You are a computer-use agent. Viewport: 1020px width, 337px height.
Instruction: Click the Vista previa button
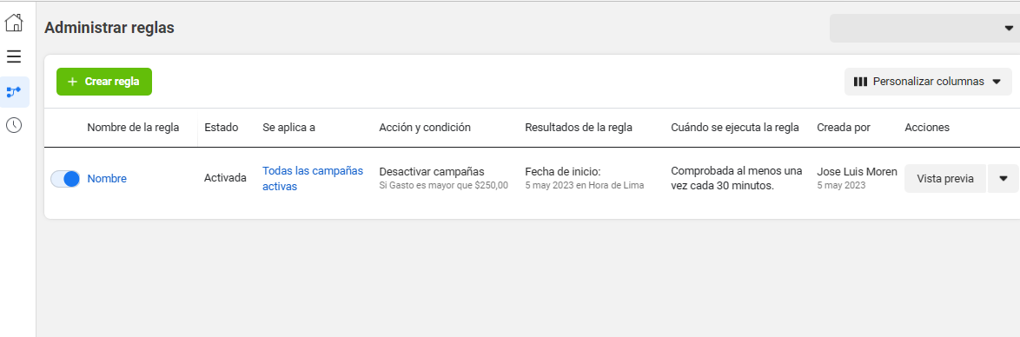tap(945, 179)
